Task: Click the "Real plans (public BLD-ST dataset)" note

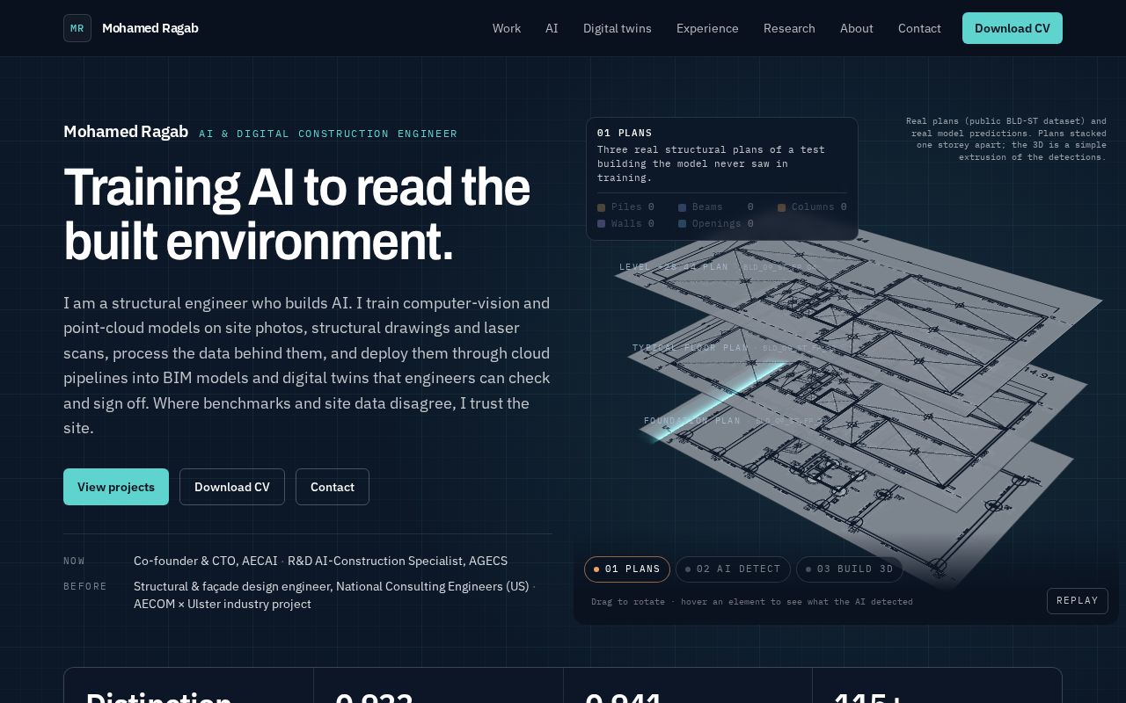Action: [x=1006, y=139]
